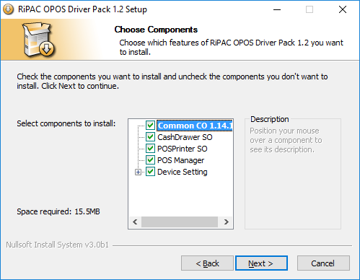Continue with the Next button
Viewport: 360px width, 280px height.
[261, 263]
